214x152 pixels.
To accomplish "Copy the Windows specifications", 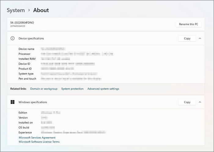I will (187, 102).
